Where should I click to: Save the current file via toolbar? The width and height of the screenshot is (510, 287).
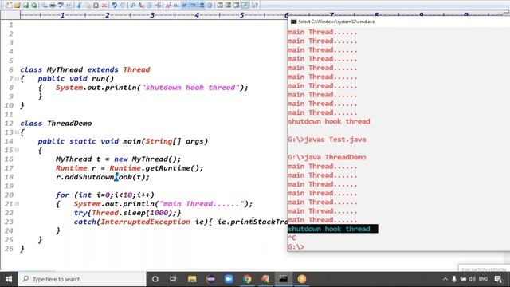25,6
